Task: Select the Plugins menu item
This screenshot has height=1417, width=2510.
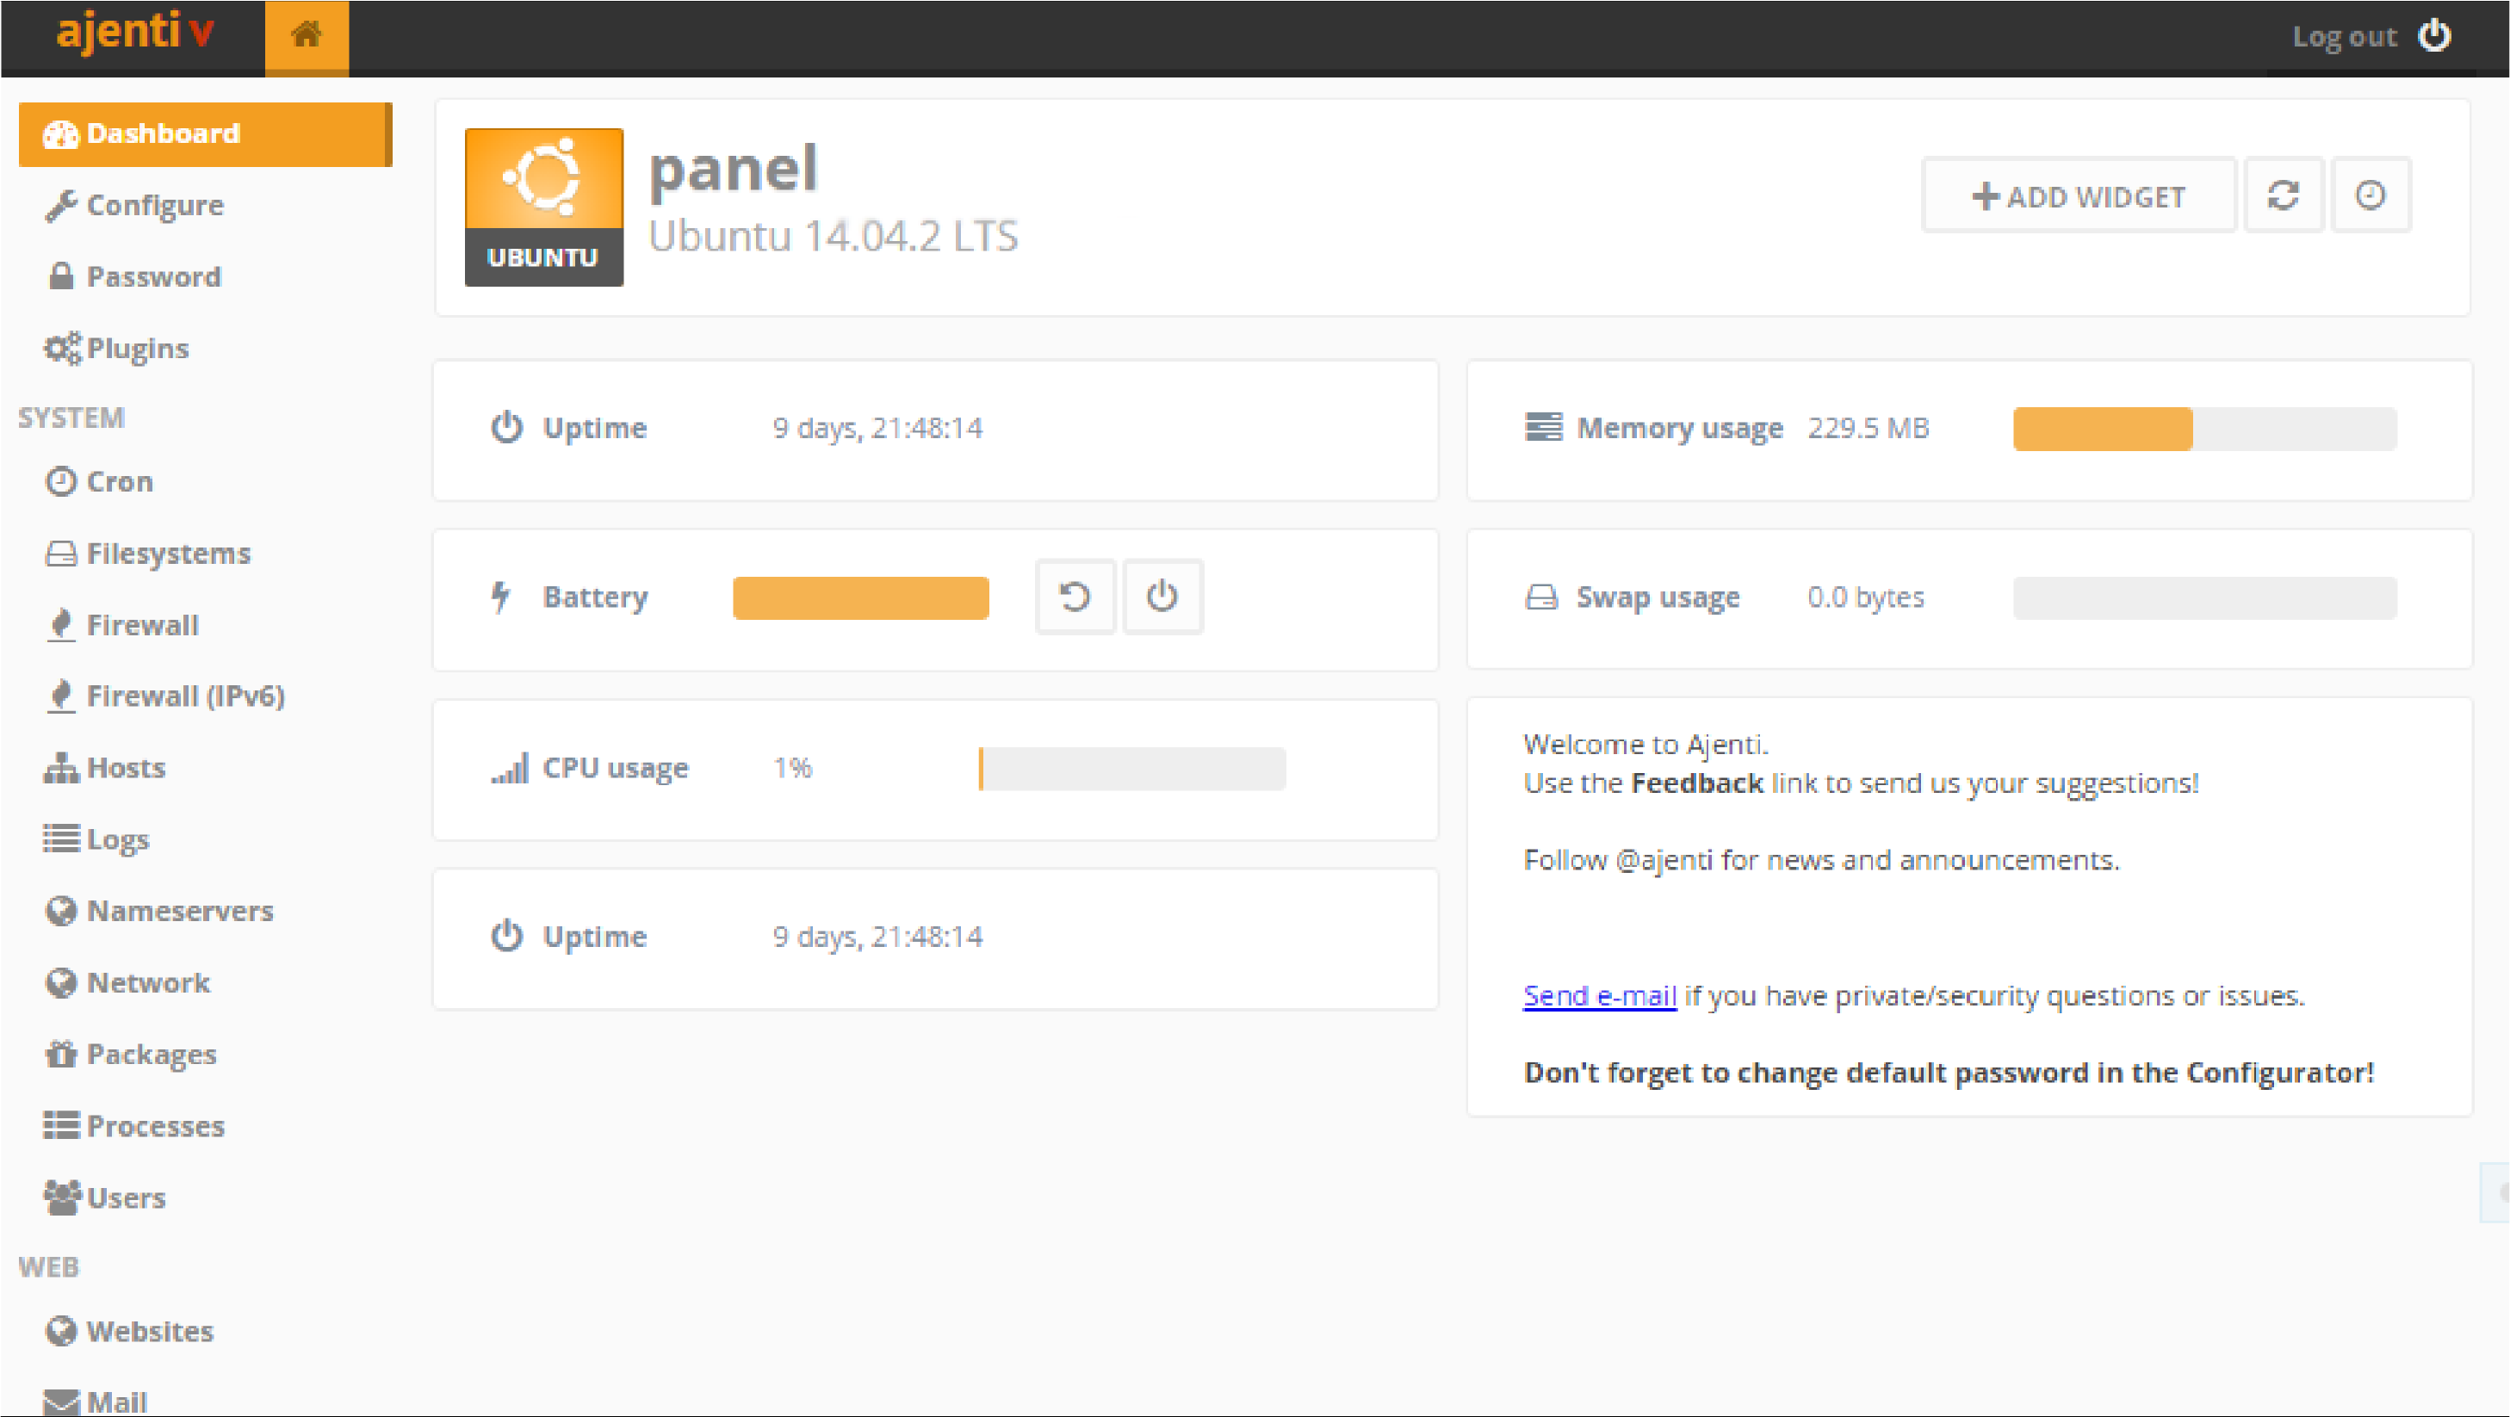Action: [x=138, y=346]
